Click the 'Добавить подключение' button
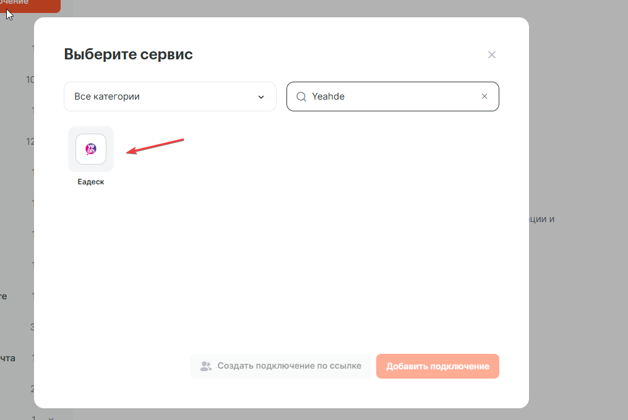The height and width of the screenshot is (420, 628). pyautogui.click(x=437, y=366)
